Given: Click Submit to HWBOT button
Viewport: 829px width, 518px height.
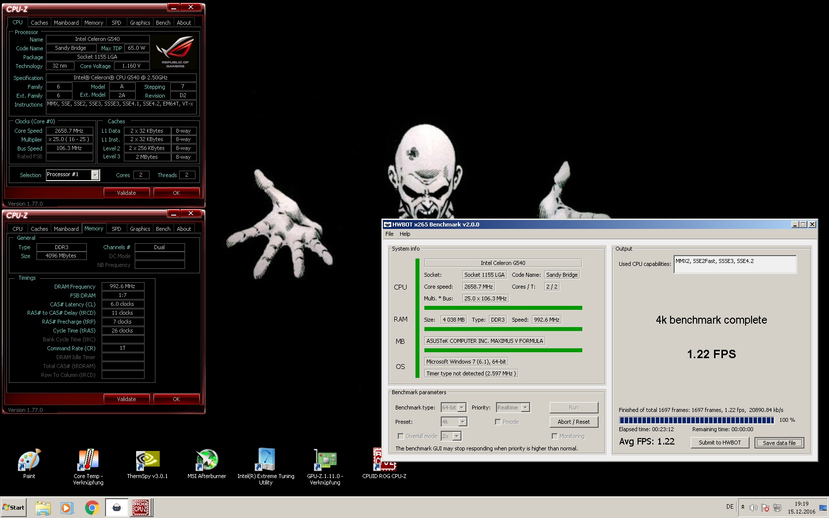Looking at the screenshot, I should click(720, 443).
